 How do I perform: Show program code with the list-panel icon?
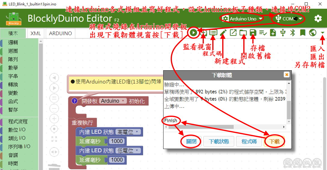tap(213, 33)
